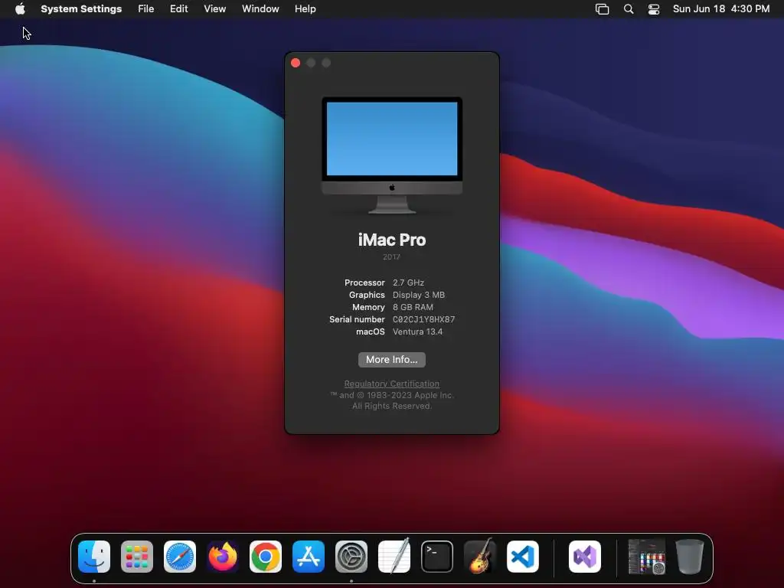Image resolution: width=784 pixels, height=588 pixels.
Task: Open the View menu
Action: (215, 9)
